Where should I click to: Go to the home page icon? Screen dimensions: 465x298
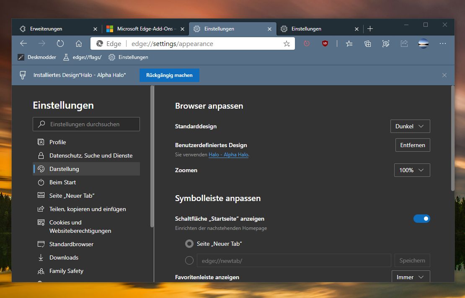click(x=79, y=44)
